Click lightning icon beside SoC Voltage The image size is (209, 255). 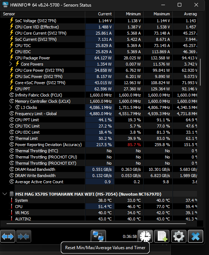pyautogui.click(x=12, y=20)
